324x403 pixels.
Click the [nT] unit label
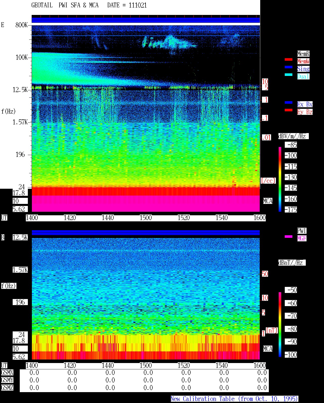point(272,330)
